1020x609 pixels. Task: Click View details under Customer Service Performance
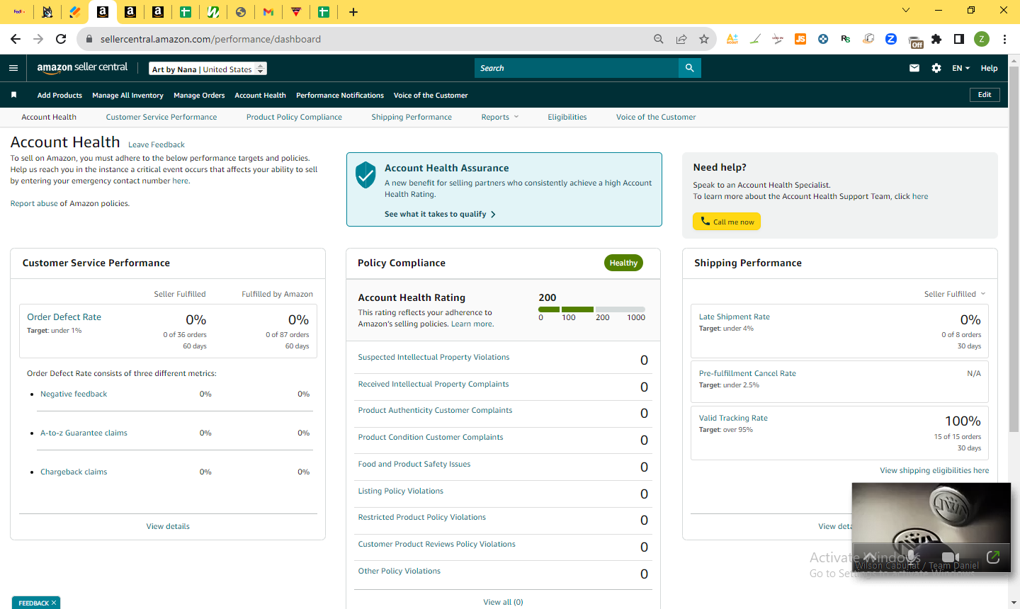(x=168, y=526)
